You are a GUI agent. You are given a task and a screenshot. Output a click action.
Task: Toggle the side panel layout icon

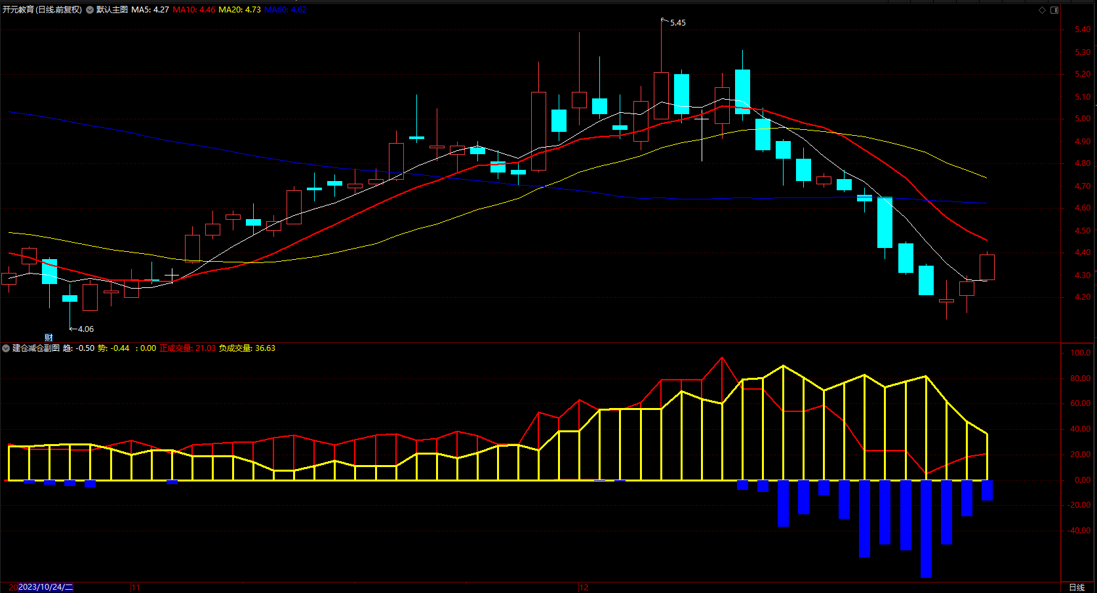pyautogui.click(x=1054, y=10)
